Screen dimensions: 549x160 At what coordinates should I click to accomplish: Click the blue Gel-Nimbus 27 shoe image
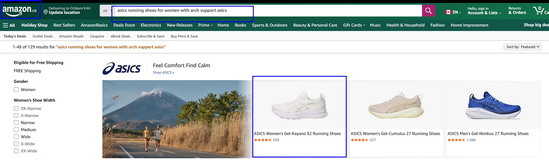[493, 105]
